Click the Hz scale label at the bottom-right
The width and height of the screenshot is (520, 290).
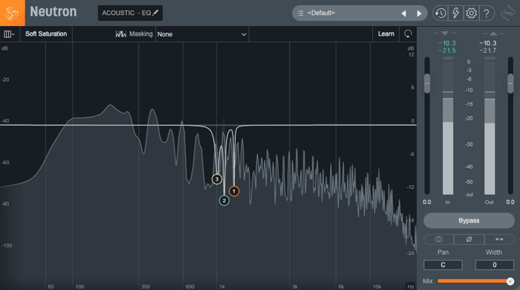point(411,286)
